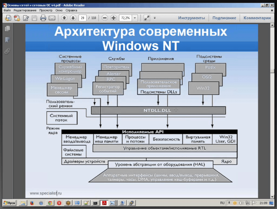Screen dimensions: 277x209
Task: Open the toolbar options small dropdown arrow
Action: (155, 18)
